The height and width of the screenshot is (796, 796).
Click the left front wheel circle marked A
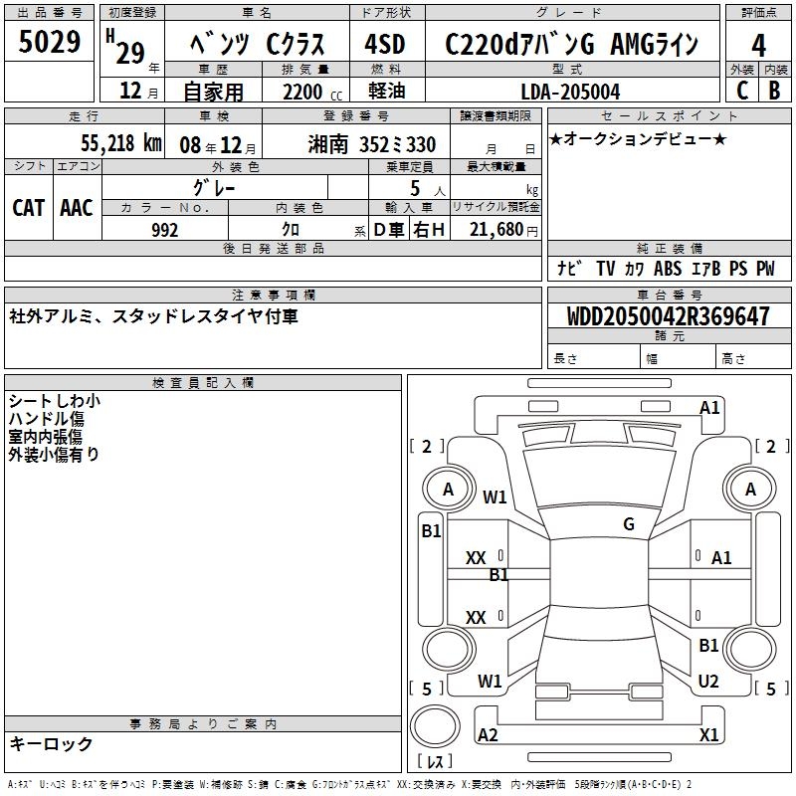click(x=448, y=490)
